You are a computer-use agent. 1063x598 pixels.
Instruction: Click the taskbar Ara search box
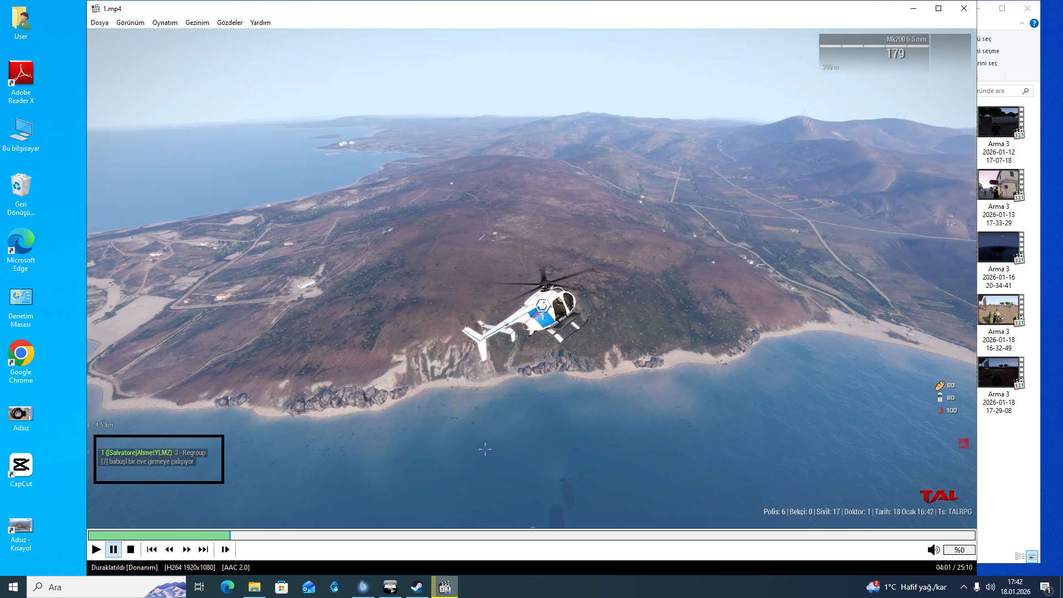(x=106, y=587)
